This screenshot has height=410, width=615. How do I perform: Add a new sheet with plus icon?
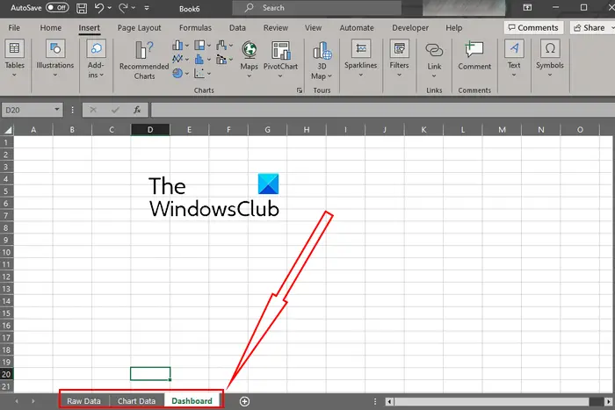[244, 401]
